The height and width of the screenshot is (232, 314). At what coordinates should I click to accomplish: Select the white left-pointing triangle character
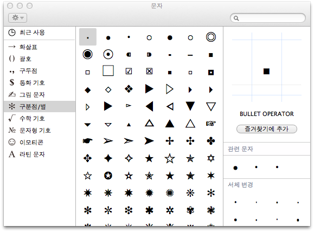pyautogui.click(x=170, y=106)
